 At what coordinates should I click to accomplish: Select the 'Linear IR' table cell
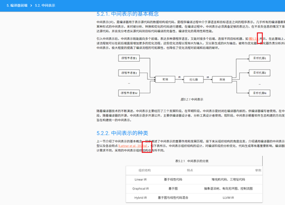[141, 180]
